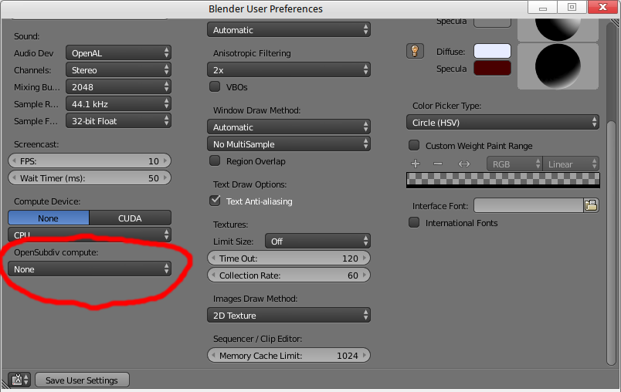Open the Sample Rate 44.1 kHz dropdown
621x392 pixels.
[118, 104]
